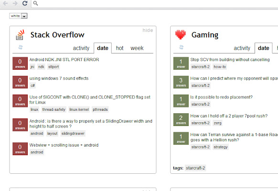Click the layout tag
This screenshot has width=278, height=191.
tap(52, 133)
